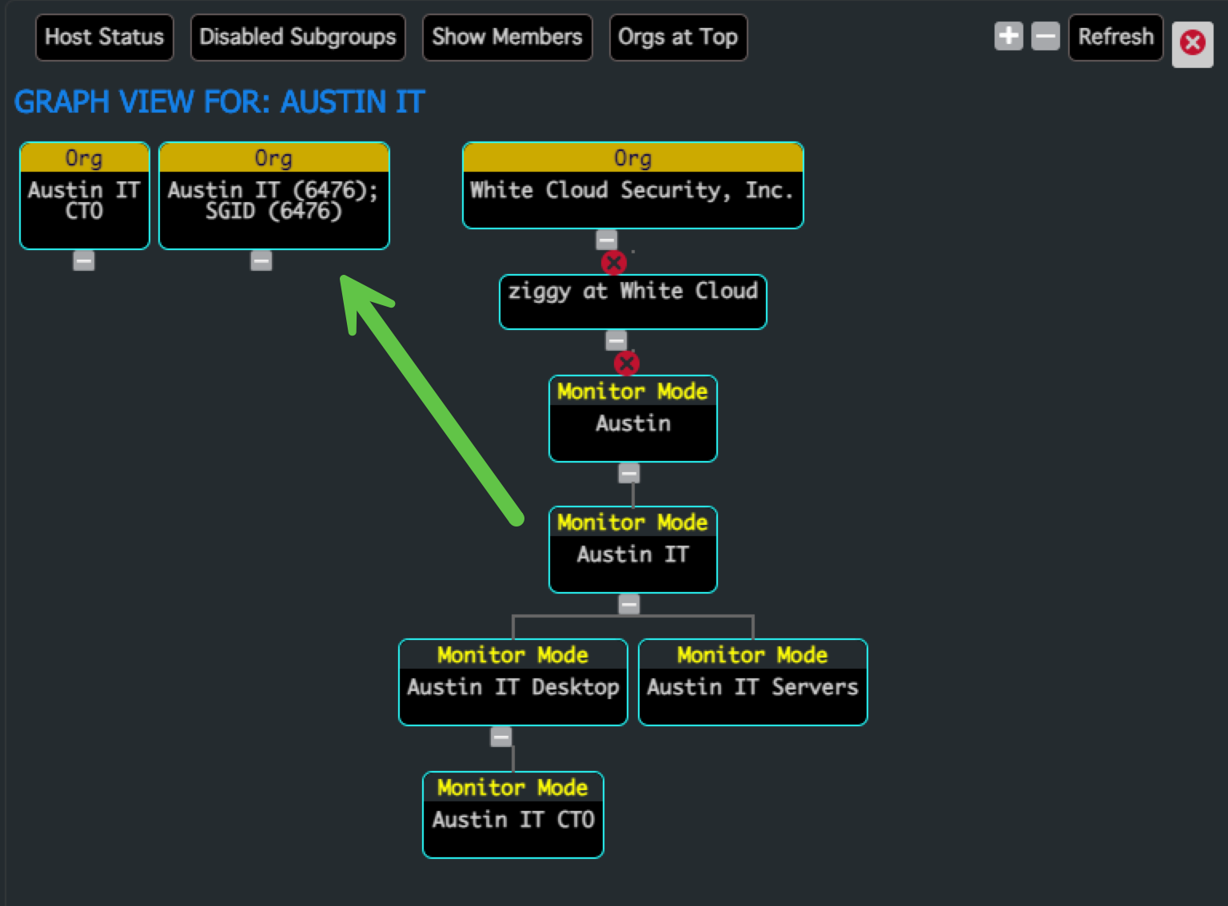Toggle Orgs at Top layout
The width and height of the screenshot is (1228, 906).
678,37
